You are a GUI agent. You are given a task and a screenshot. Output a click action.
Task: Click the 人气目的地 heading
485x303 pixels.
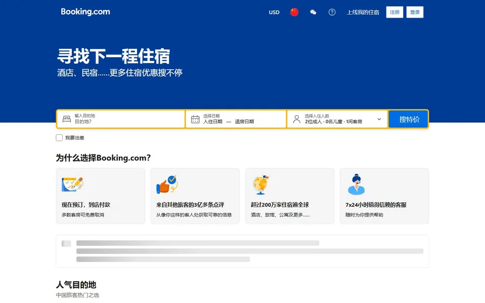[x=76, y=284]
